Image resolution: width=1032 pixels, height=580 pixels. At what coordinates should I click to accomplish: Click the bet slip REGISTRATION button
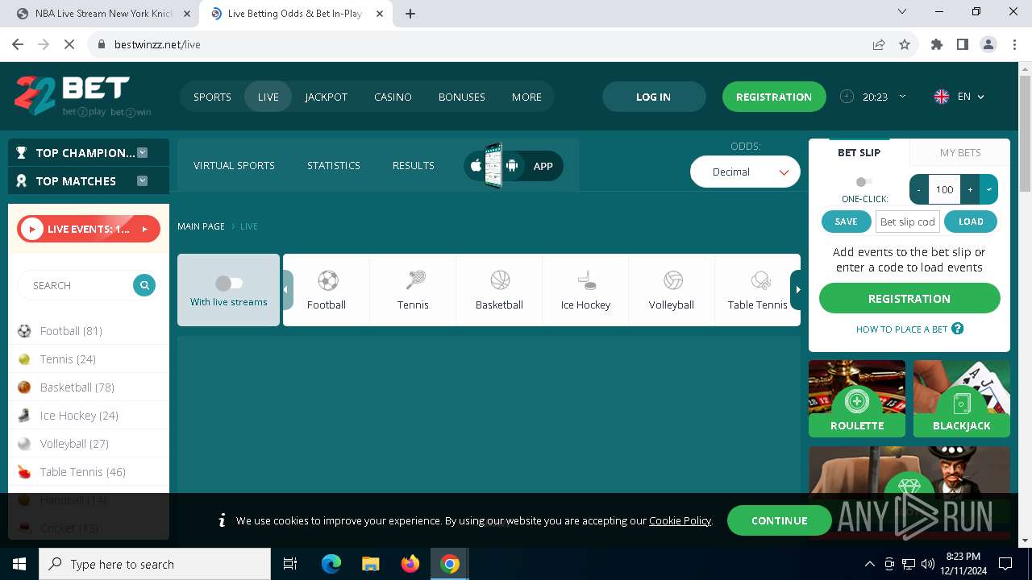point(909,298)
